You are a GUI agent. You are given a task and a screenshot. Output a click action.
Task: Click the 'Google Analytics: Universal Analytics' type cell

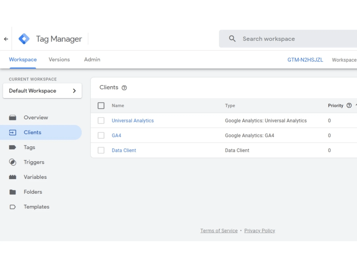(x=266, y=120)
